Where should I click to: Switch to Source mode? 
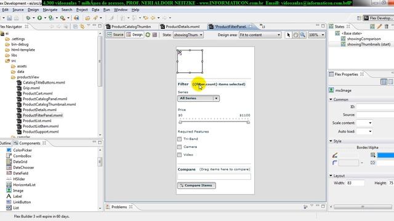pos(115,35)
